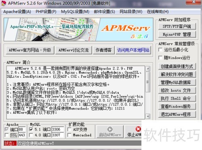Click 退出APMServ程序 button
The width and height of the screenshot is (202, 150).
click(177, 114)
